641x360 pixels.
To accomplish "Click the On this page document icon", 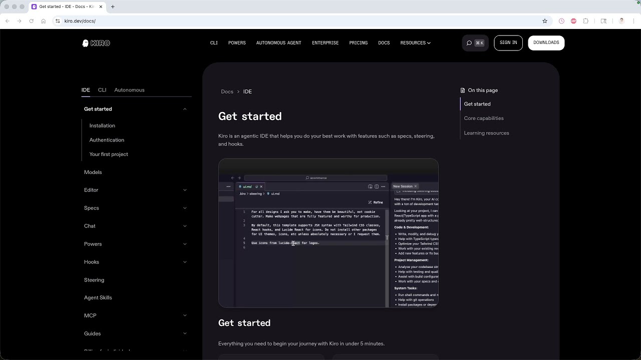I will point(463,90).
